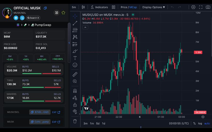Image resolution: width=212 pixels, height=132 pixels.
Task: Select the Fibonacci retracement tool
Action: tap(75, 30)
